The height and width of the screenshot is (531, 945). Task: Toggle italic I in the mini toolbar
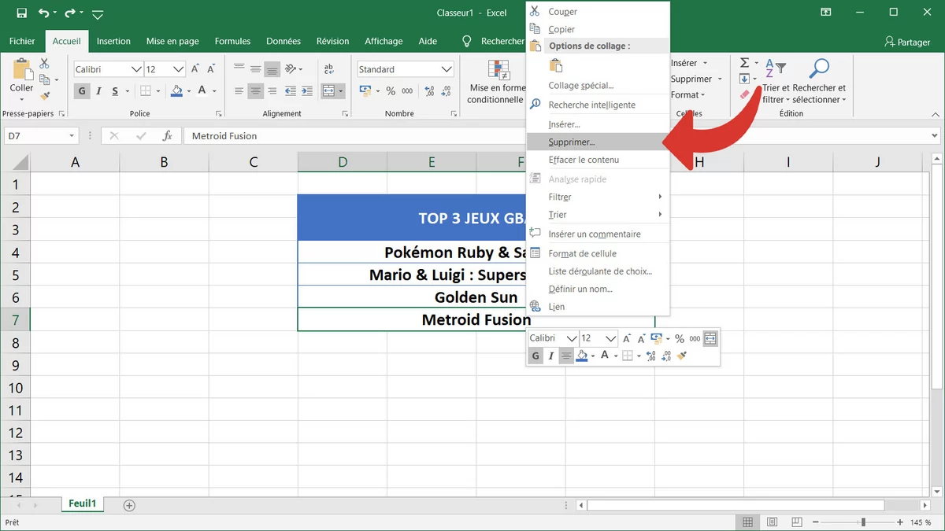coord(551,356)
